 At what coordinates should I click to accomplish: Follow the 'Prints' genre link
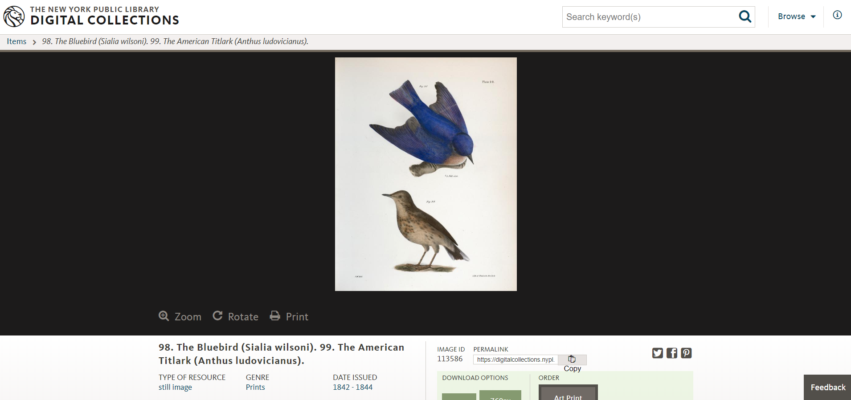pyautogui.click(x=255, y=387)
